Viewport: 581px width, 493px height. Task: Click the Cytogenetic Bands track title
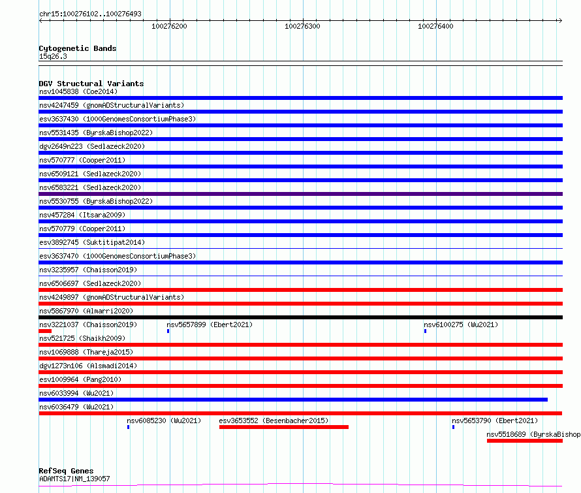78,48
